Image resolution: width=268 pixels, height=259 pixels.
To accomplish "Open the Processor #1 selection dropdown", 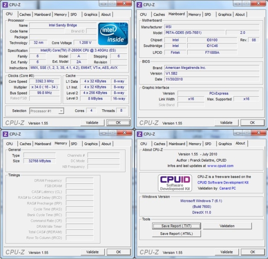I will coord(46,111).
